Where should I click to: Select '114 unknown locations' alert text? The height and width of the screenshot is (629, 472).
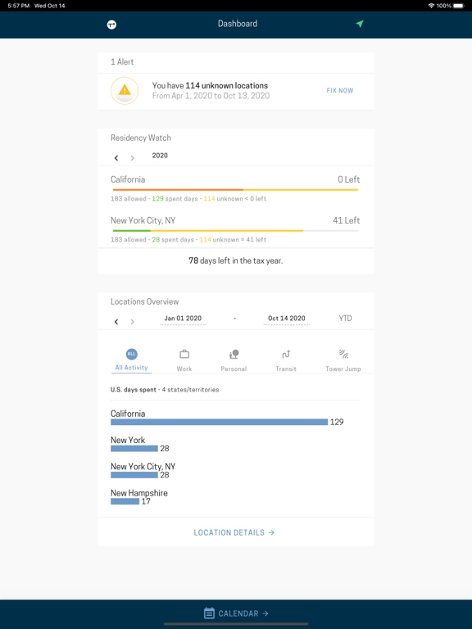tap(226, 85)
